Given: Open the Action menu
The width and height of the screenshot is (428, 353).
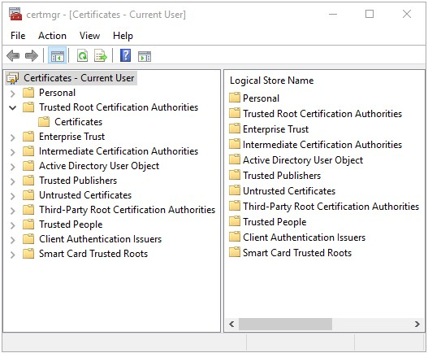Looking at the screenshot, I should click(x=52, y=36).
